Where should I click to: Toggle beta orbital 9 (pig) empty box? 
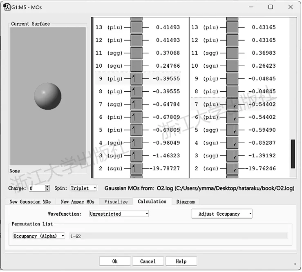(x=232, y=79)
